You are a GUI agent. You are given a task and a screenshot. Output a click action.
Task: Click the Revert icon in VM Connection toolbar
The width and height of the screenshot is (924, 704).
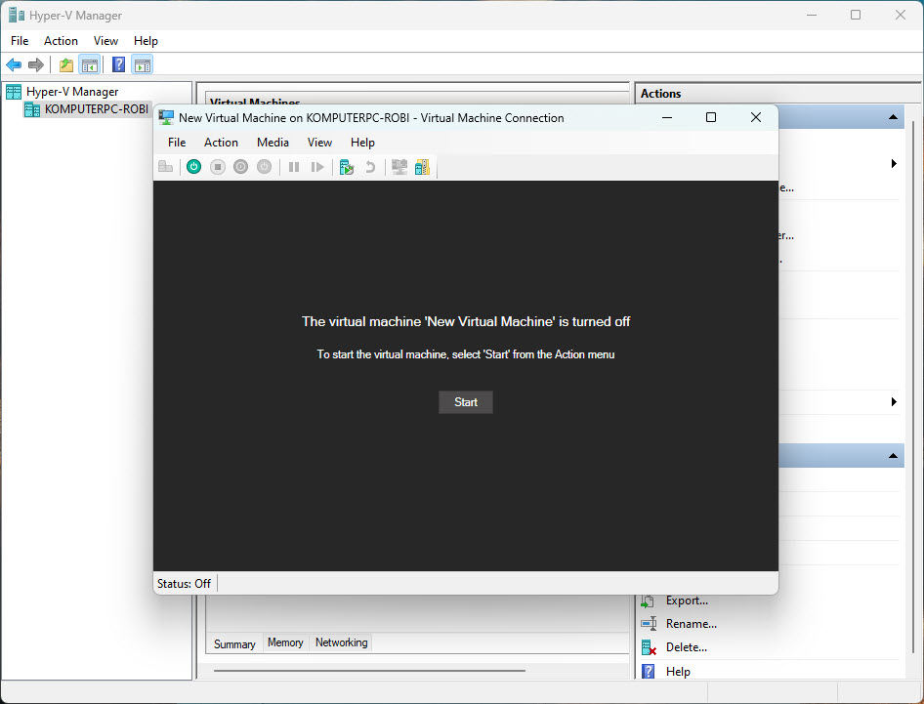(369, 166)
